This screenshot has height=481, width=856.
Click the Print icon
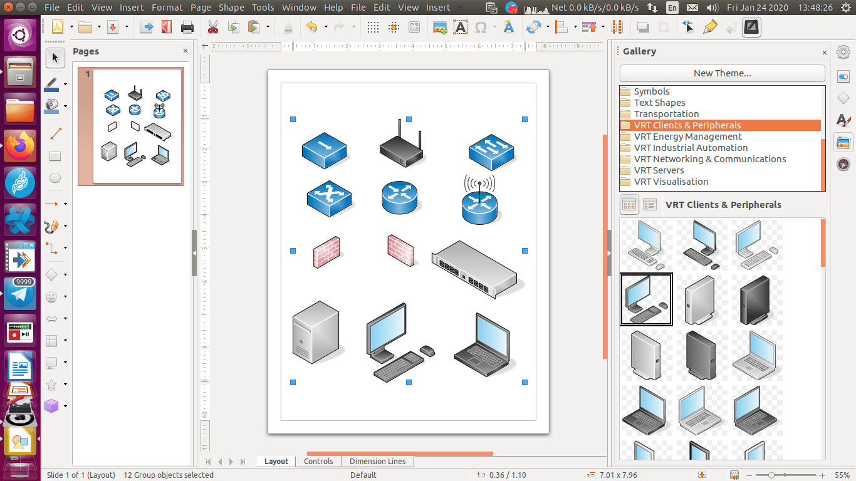187,27
